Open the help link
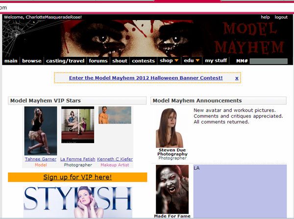294x219 pixels. pos(265,17)
